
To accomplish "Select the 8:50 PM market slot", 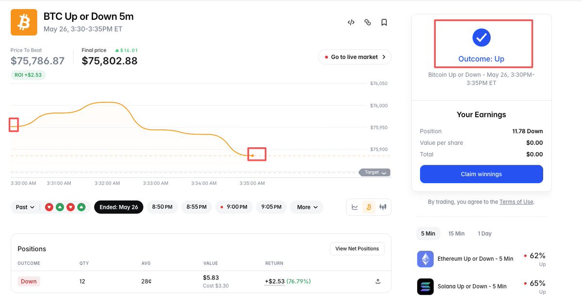I will [162, 207].
